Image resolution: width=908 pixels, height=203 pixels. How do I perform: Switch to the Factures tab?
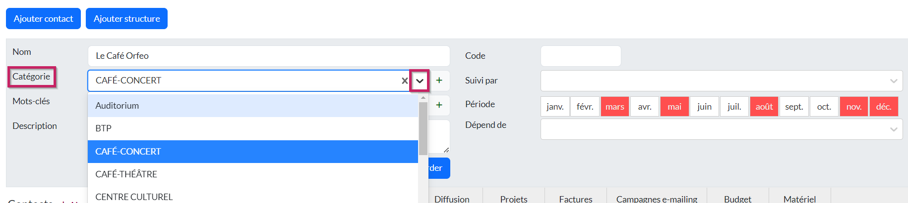coord(575,199)
